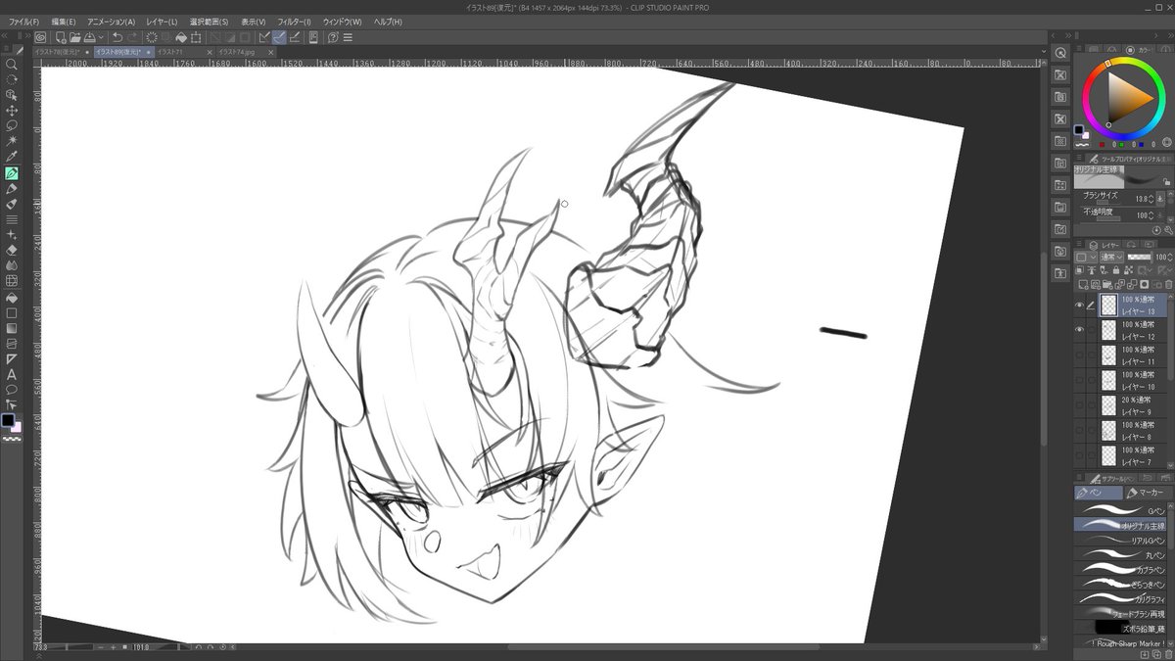Click the Undo arrow in command bar
The image size is (1175, 661).
pyautogui.click(x=118, y=37)
